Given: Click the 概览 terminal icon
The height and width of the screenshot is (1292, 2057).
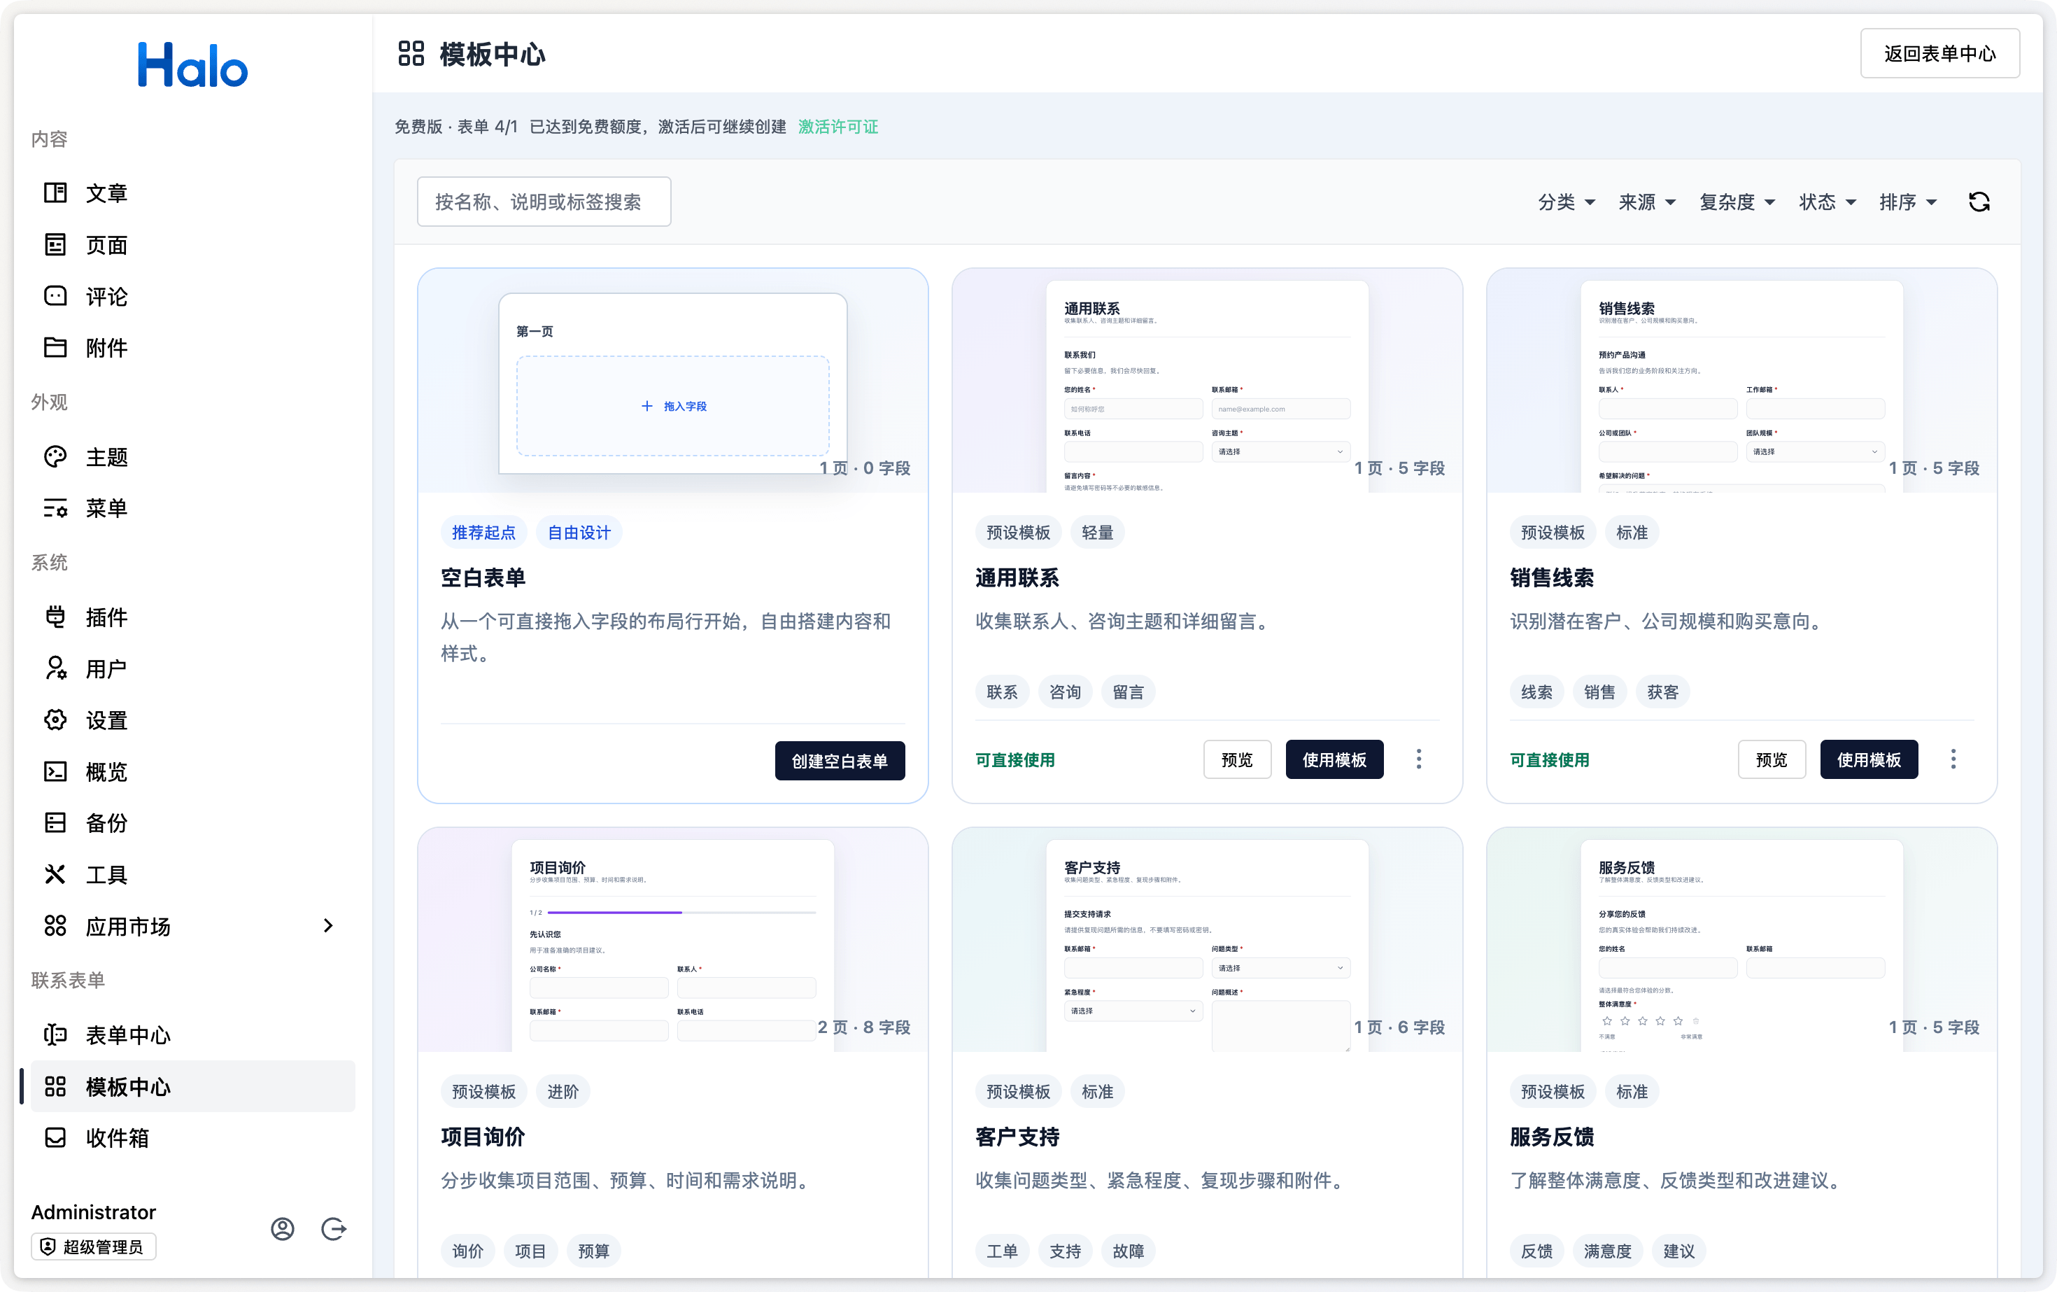Looking at the screenshot, I should click(x=55, y=771).
